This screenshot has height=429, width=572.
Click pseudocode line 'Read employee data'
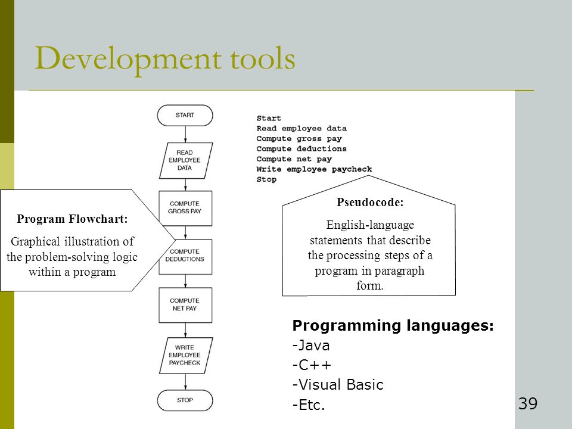(301, 129)
